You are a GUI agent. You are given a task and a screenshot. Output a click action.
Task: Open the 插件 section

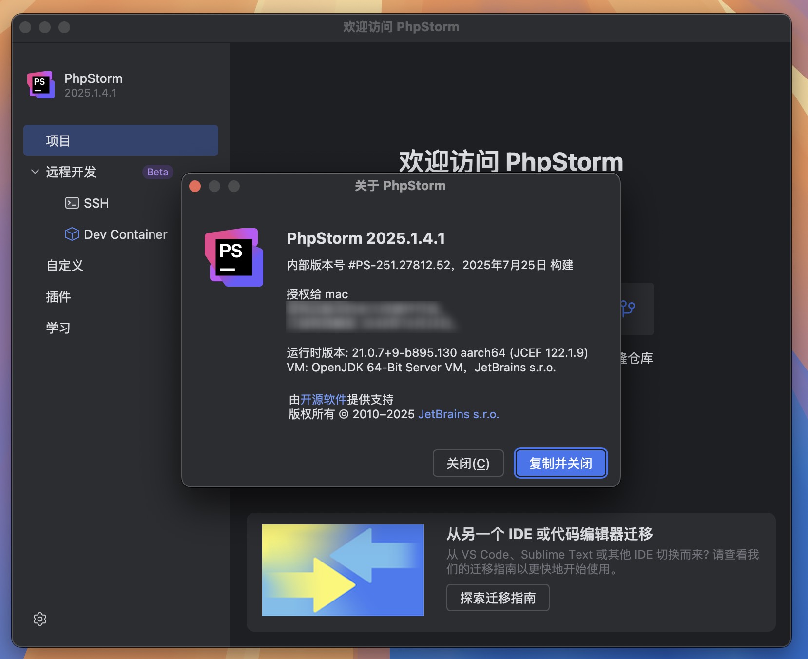[x=58, y=296]
